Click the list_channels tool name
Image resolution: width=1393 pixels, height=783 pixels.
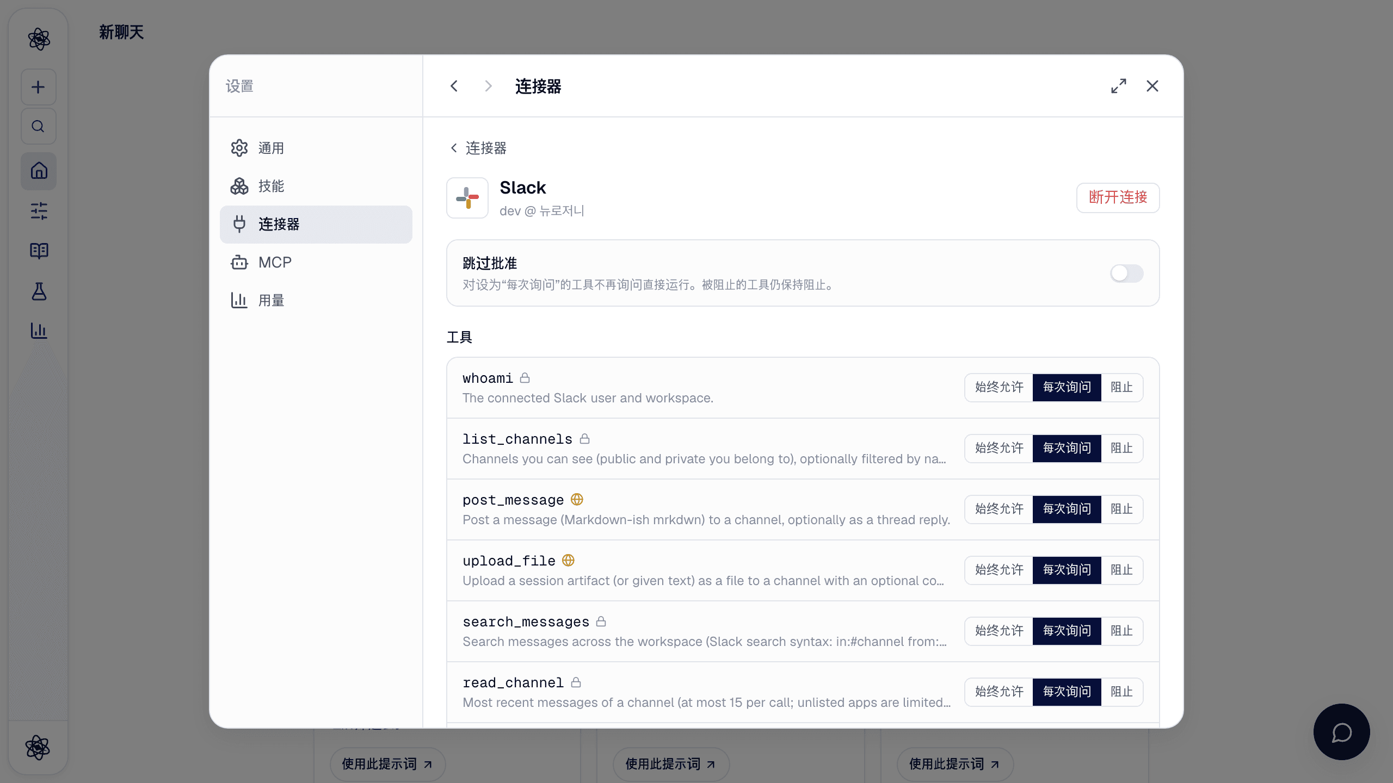[517, 439]
